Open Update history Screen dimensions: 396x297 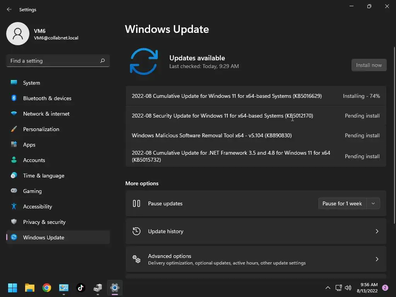pos(256,231)
